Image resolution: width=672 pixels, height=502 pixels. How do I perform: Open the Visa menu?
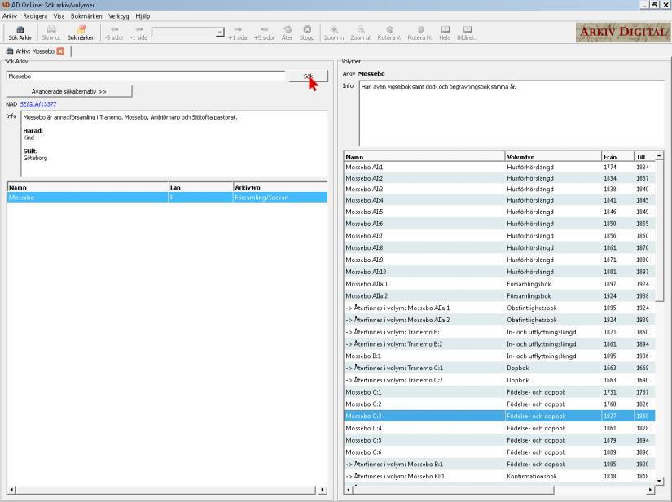59,16
